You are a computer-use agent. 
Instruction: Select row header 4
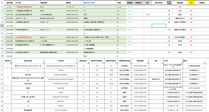coord(2,3)
